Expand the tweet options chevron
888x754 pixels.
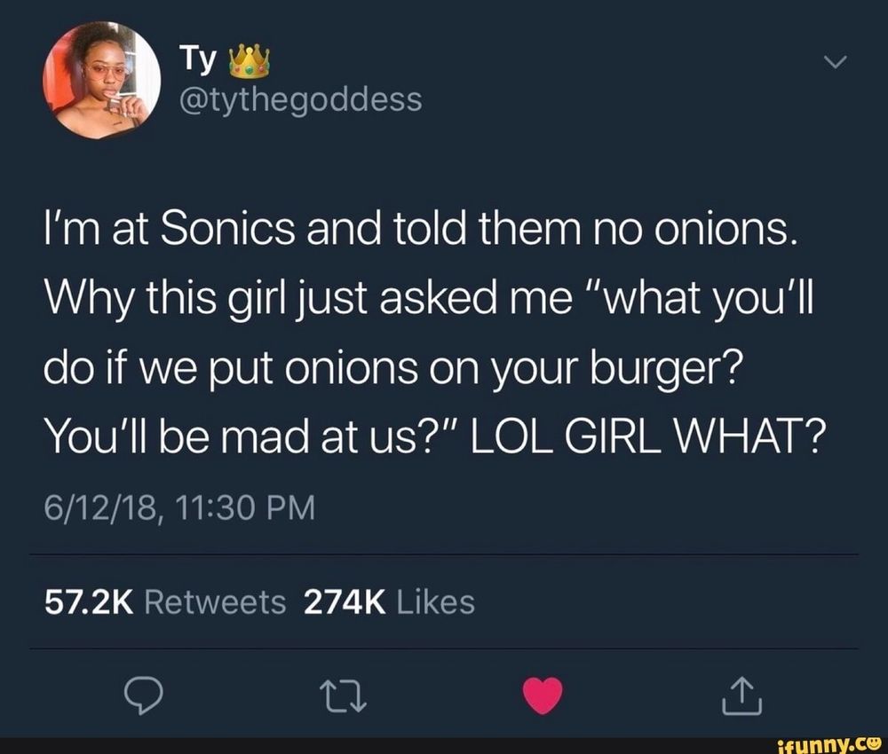click(836, 62)
